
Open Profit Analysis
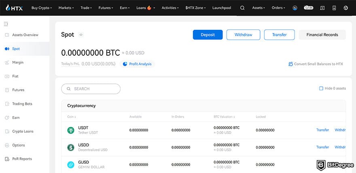pyautogui.click(x=137, y=64)
